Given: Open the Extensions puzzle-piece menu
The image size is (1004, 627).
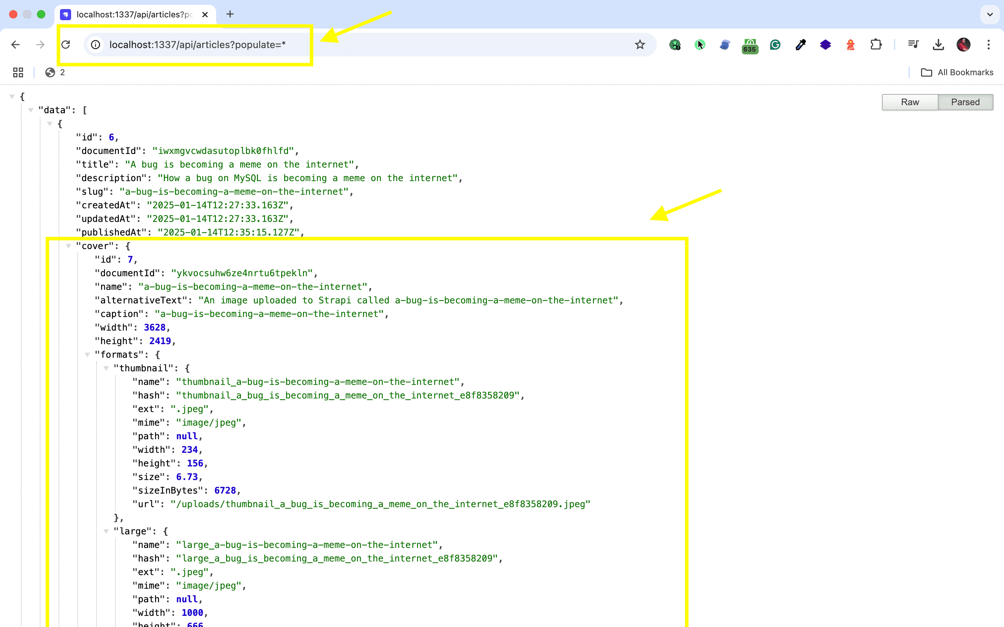Looking at the screenshot, I should pyautogui.click(x=876, y=44).
